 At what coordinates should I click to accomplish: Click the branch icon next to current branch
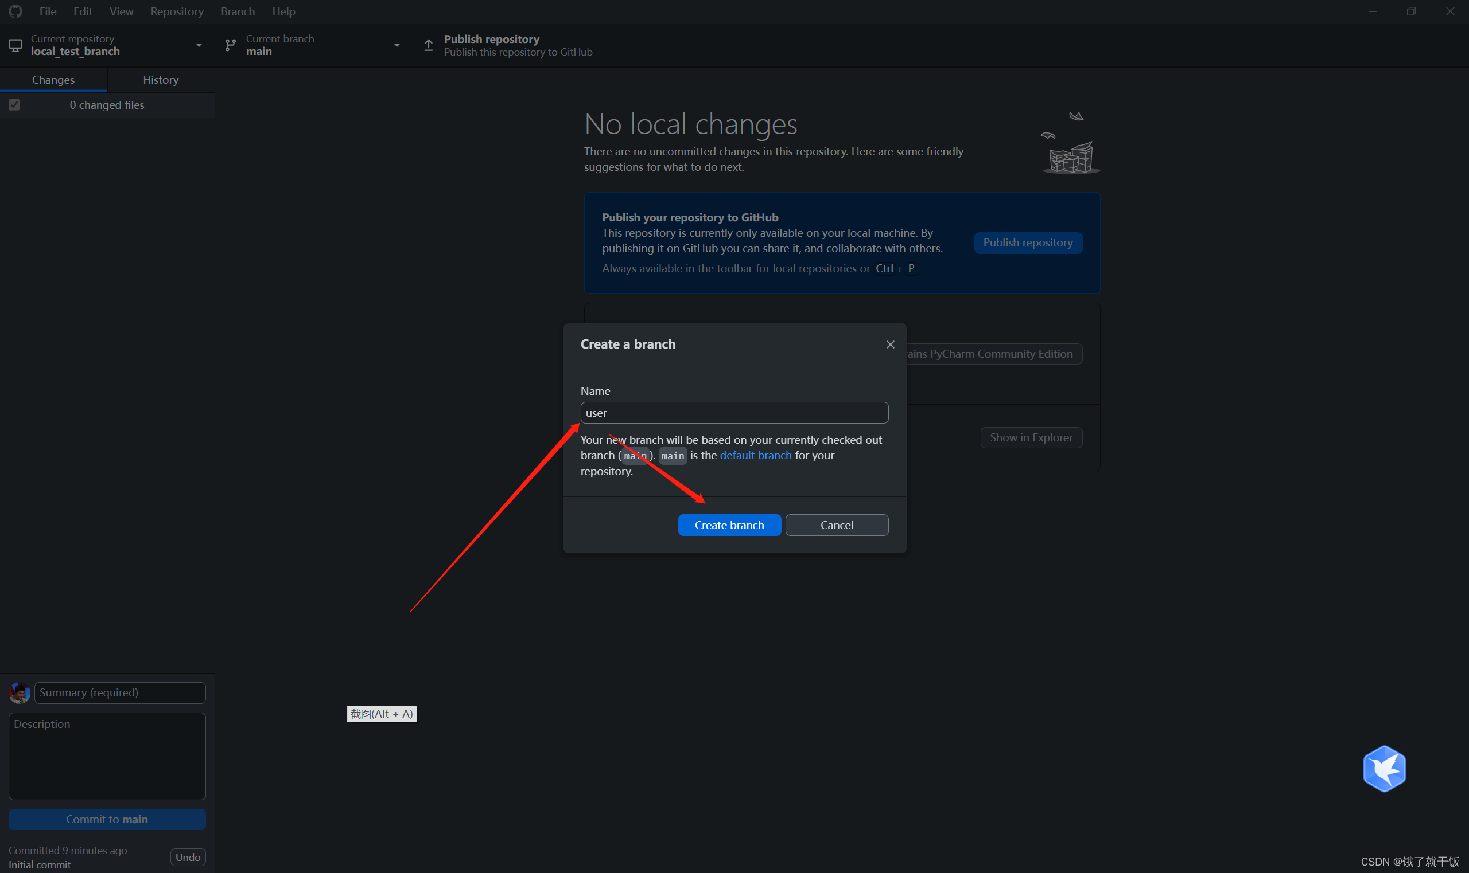(x=228, y=45)
